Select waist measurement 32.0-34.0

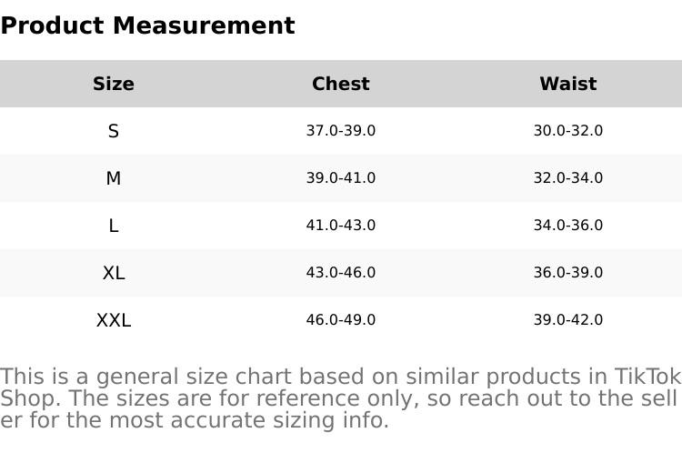(x=568, y=178)
